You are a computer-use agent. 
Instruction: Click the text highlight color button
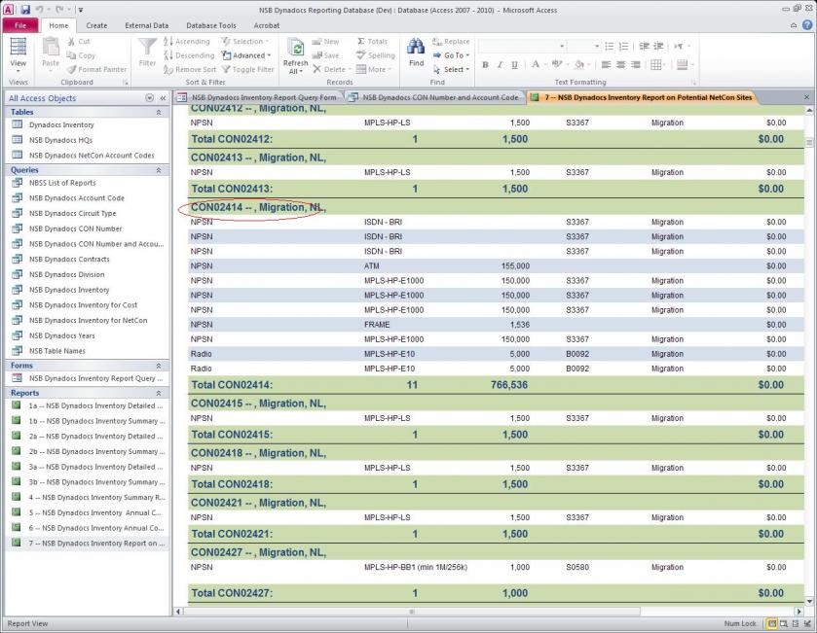pos(556,64)
